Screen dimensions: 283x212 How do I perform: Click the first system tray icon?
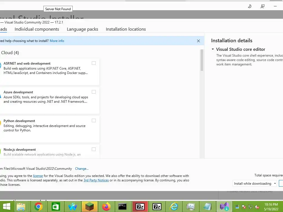pyautogui.click(x=237, y=207)
